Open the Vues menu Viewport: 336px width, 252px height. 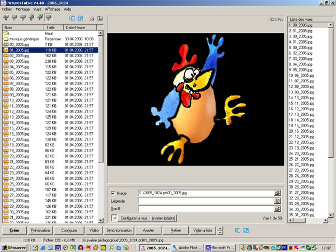coord(37,9)
